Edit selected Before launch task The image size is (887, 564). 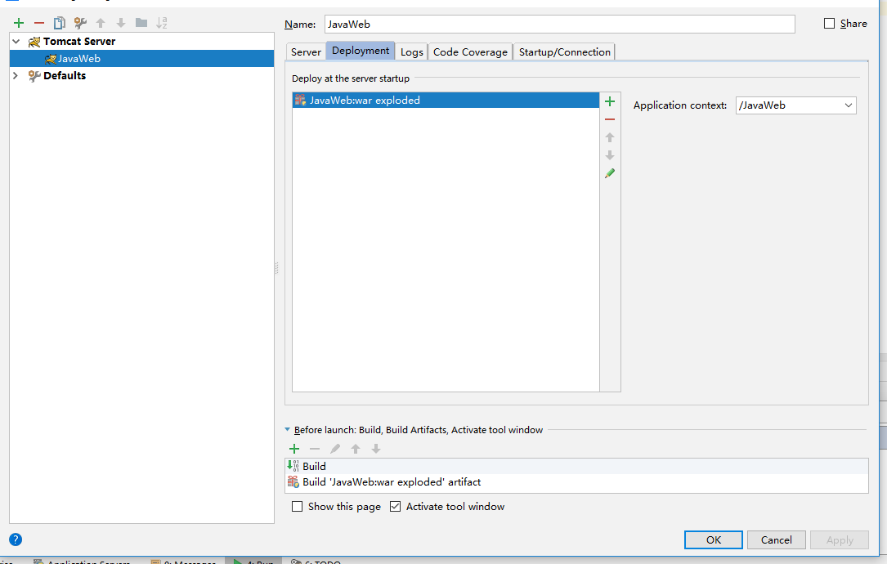pyautogui.click(x=335, y=449)
